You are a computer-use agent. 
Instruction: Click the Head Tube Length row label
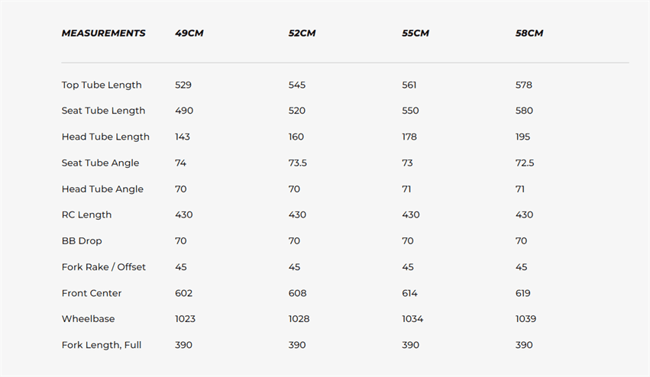(x=105, y=137)
